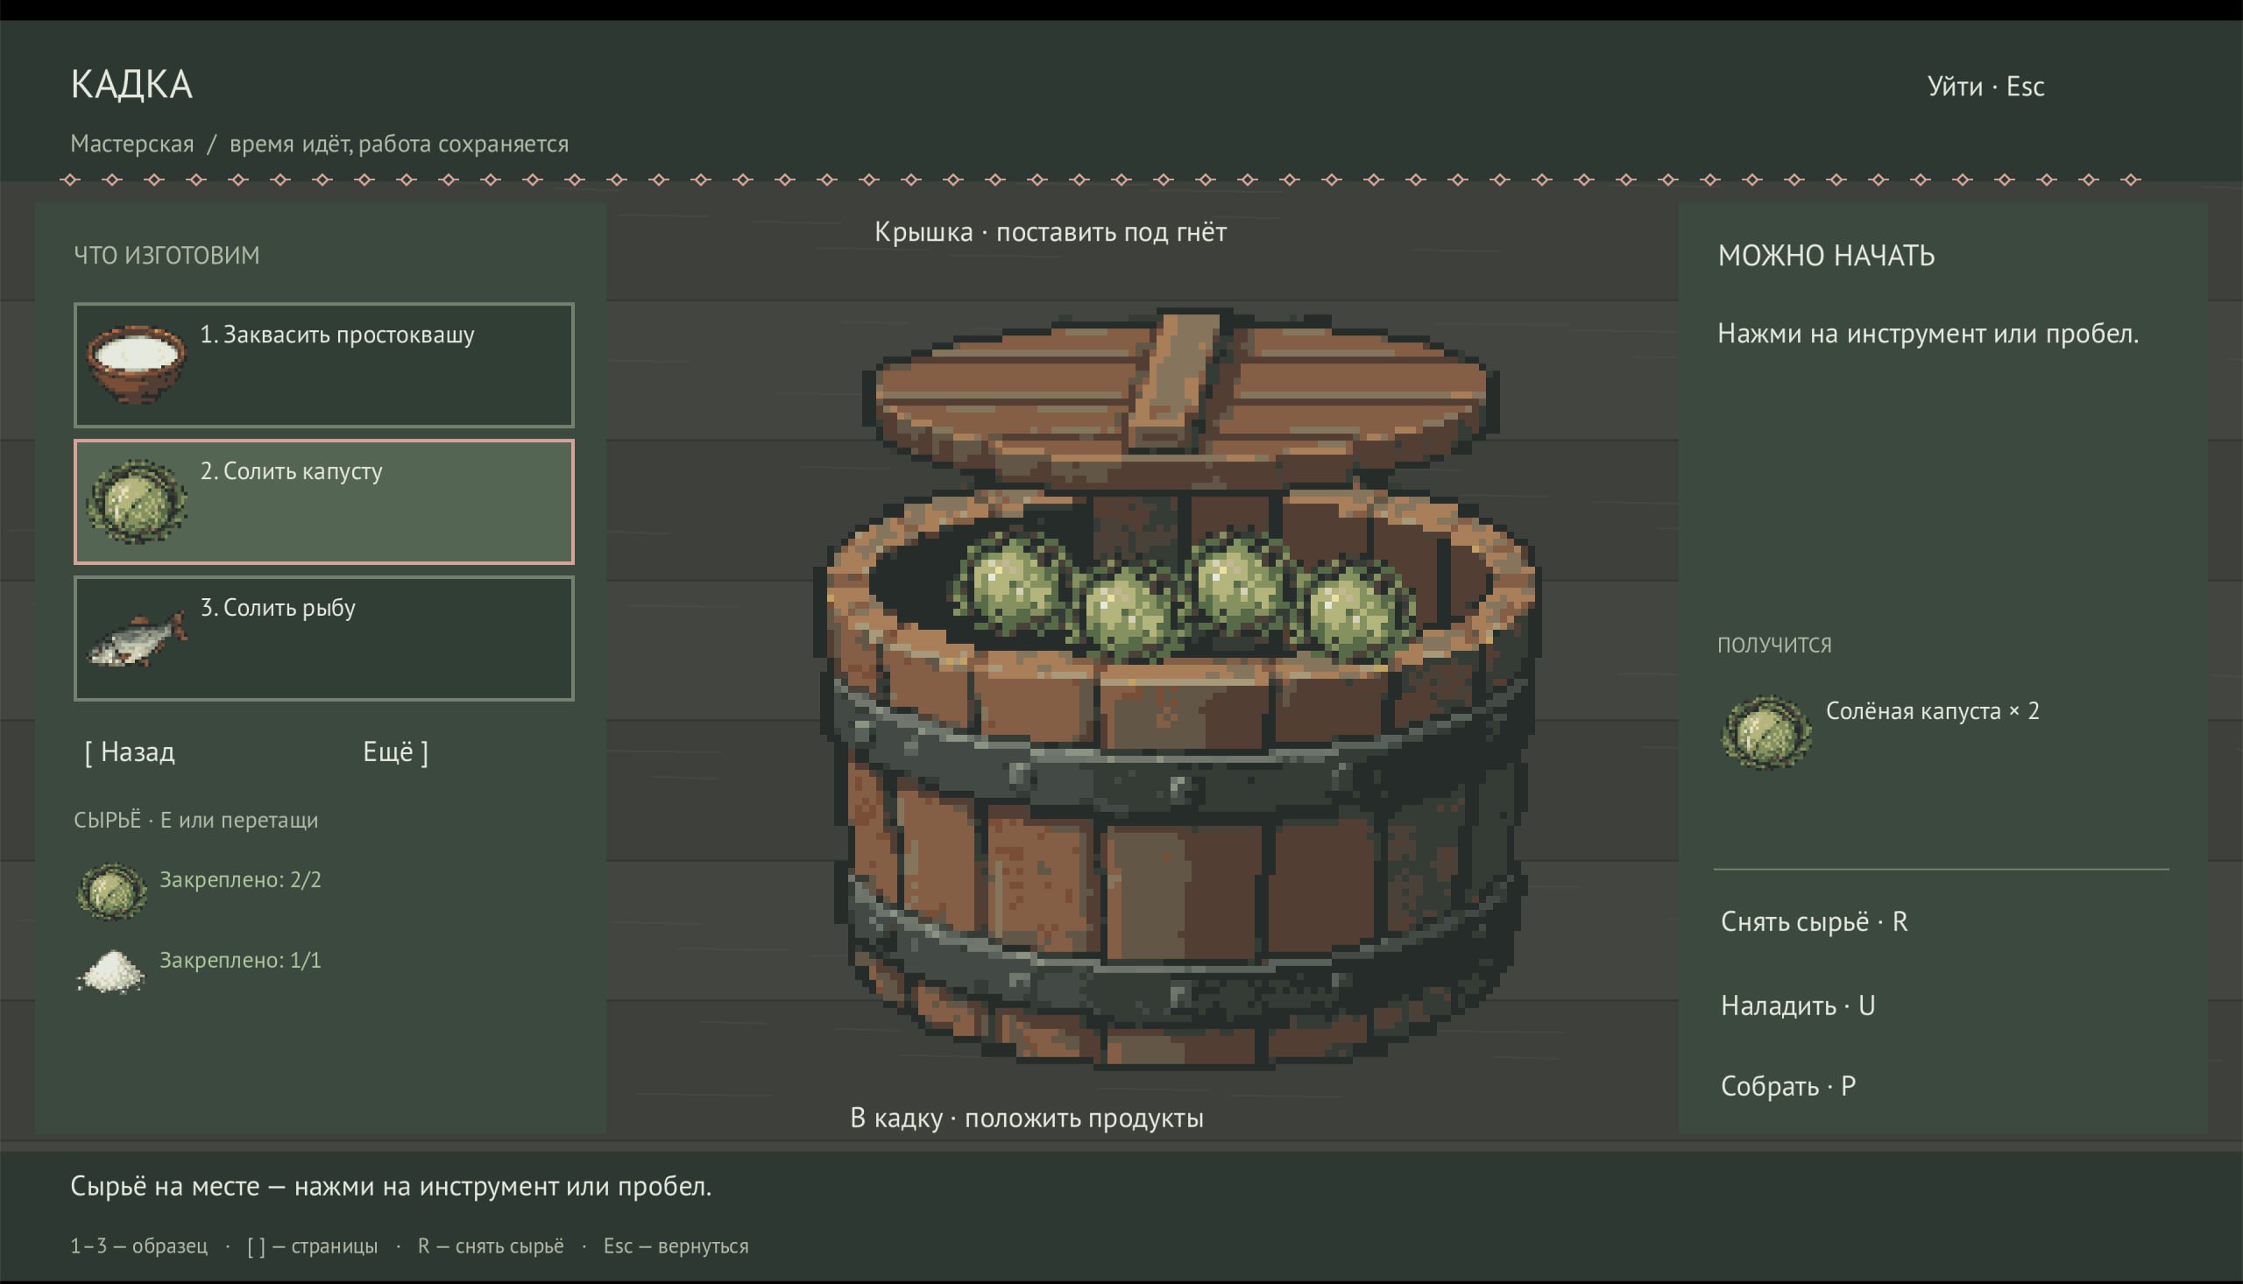Click the curdled milk bowl icon
This screenshot has height=1284, width=2243.
click(x=136, y=364)
